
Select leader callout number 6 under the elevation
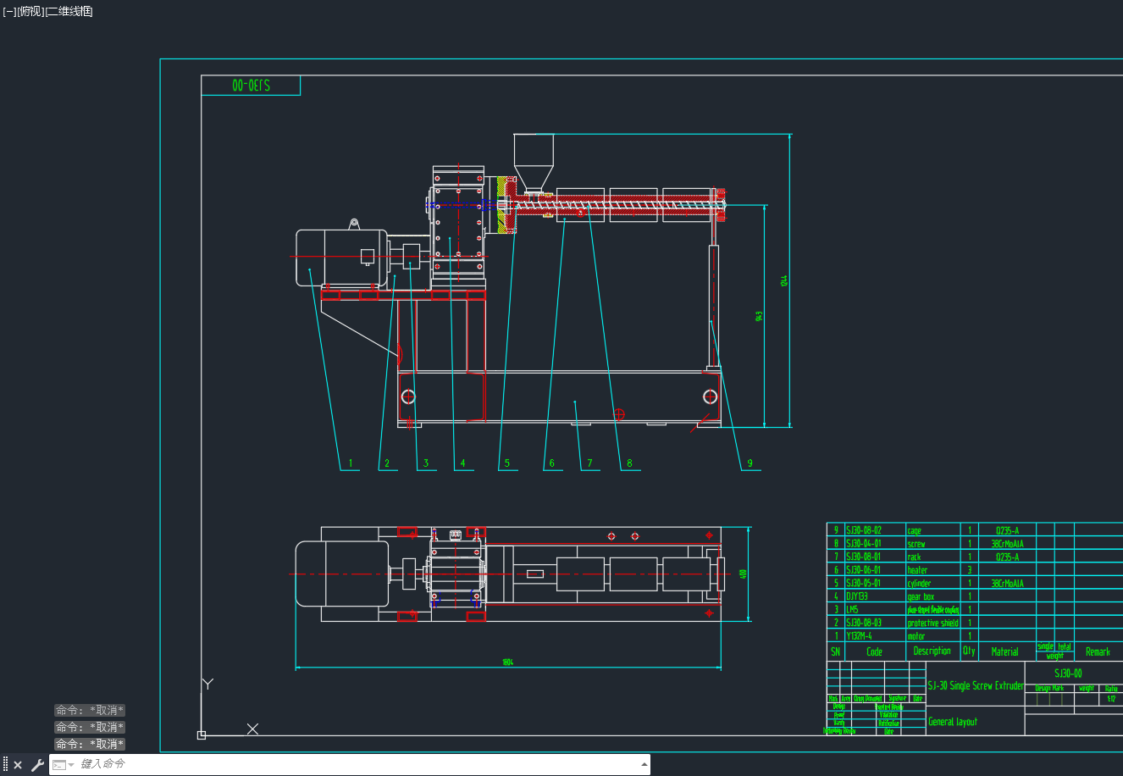(x=551, y=463)
